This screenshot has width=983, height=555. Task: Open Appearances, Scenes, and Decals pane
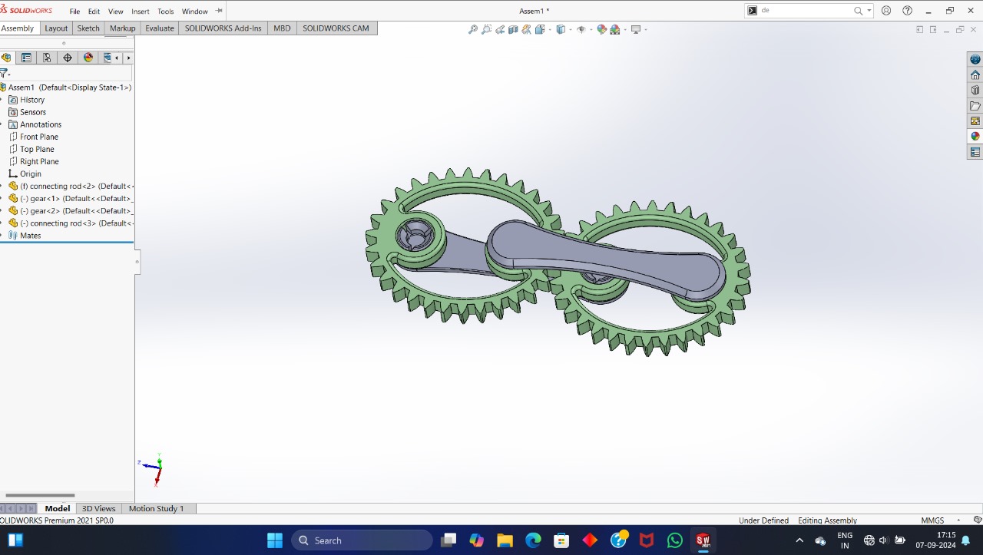tap(975, 136)
